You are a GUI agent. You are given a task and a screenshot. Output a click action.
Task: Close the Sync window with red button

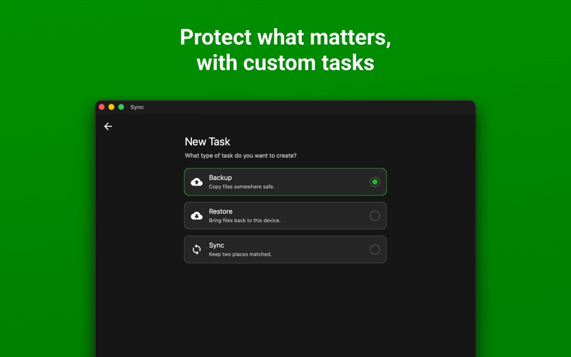click(x=101, y=106)
